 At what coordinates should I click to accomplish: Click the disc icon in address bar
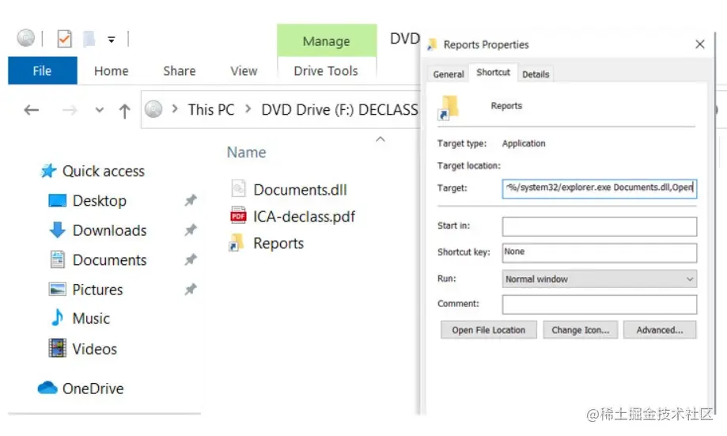tap(153, 109)
